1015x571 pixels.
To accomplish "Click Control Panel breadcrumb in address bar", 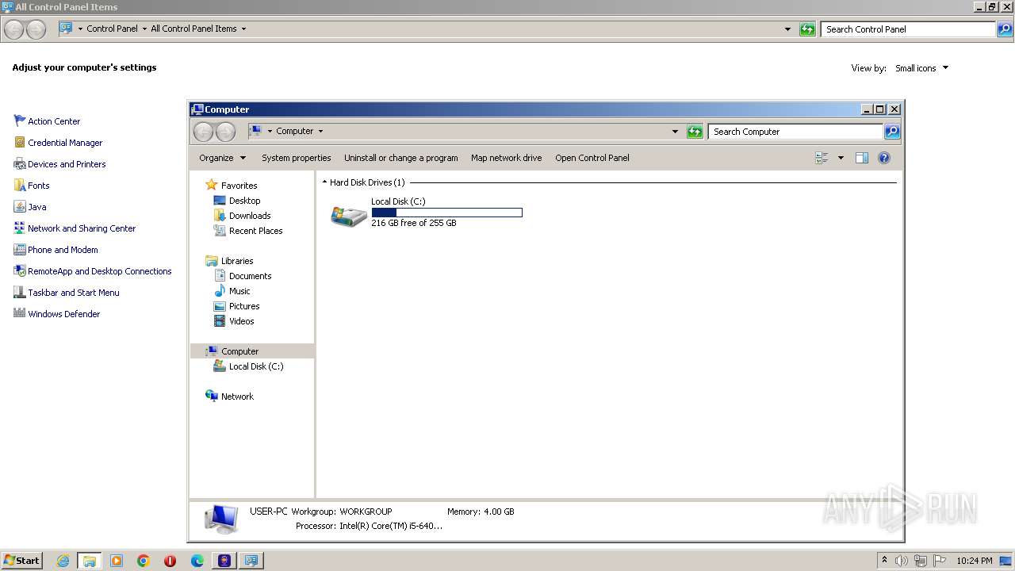I will (x=112, y=29).
